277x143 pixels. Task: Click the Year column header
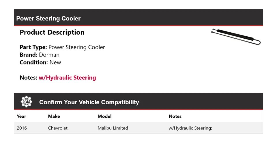point(21,116)
